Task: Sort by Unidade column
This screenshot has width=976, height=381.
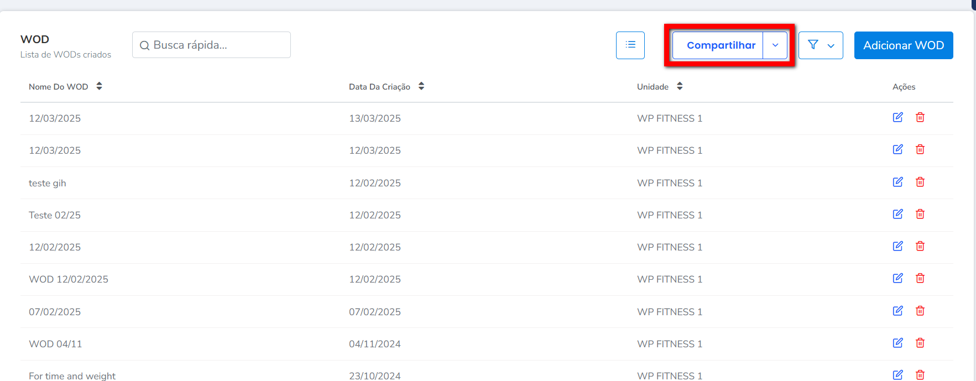Action: [680, 86]
